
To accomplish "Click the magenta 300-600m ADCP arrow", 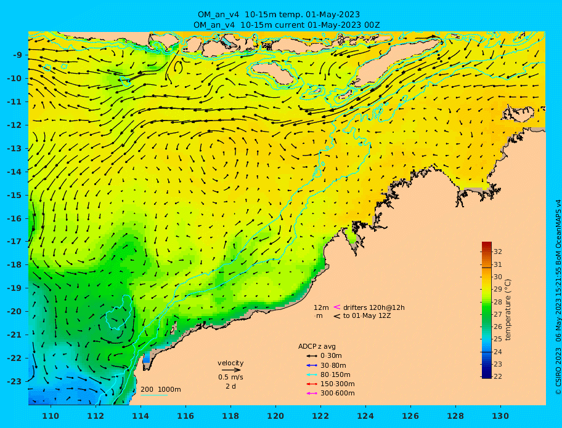I will point(312,394).
